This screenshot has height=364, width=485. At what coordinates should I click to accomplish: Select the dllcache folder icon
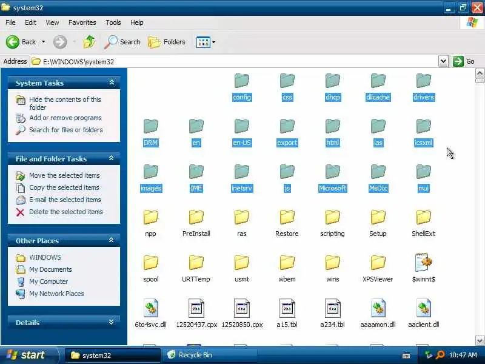378,81
